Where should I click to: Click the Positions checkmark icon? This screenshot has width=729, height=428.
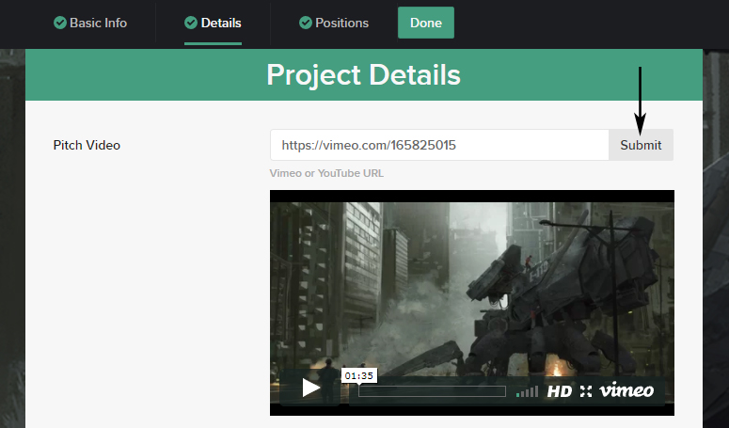coord(306,23)
